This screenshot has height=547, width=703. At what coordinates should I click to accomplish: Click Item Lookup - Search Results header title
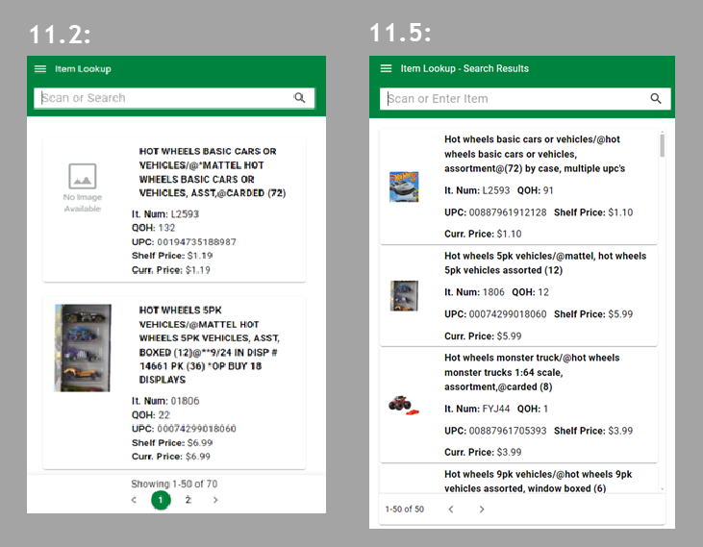click(x=464, y=68)
